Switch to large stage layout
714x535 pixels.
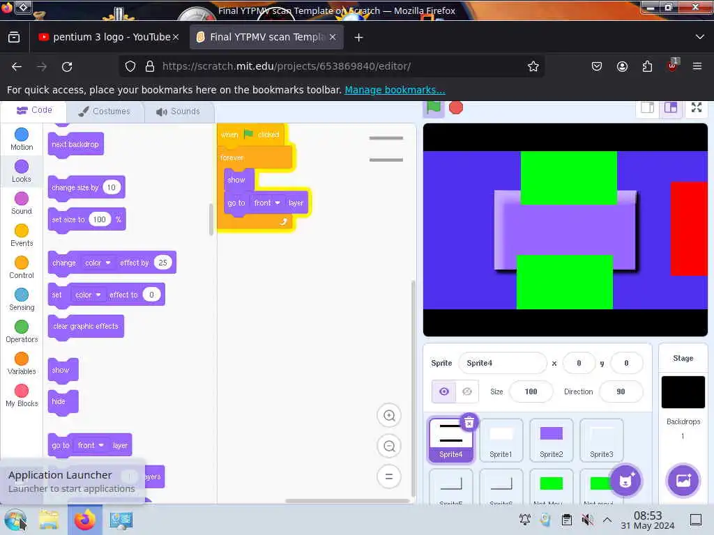coord(671,108)
